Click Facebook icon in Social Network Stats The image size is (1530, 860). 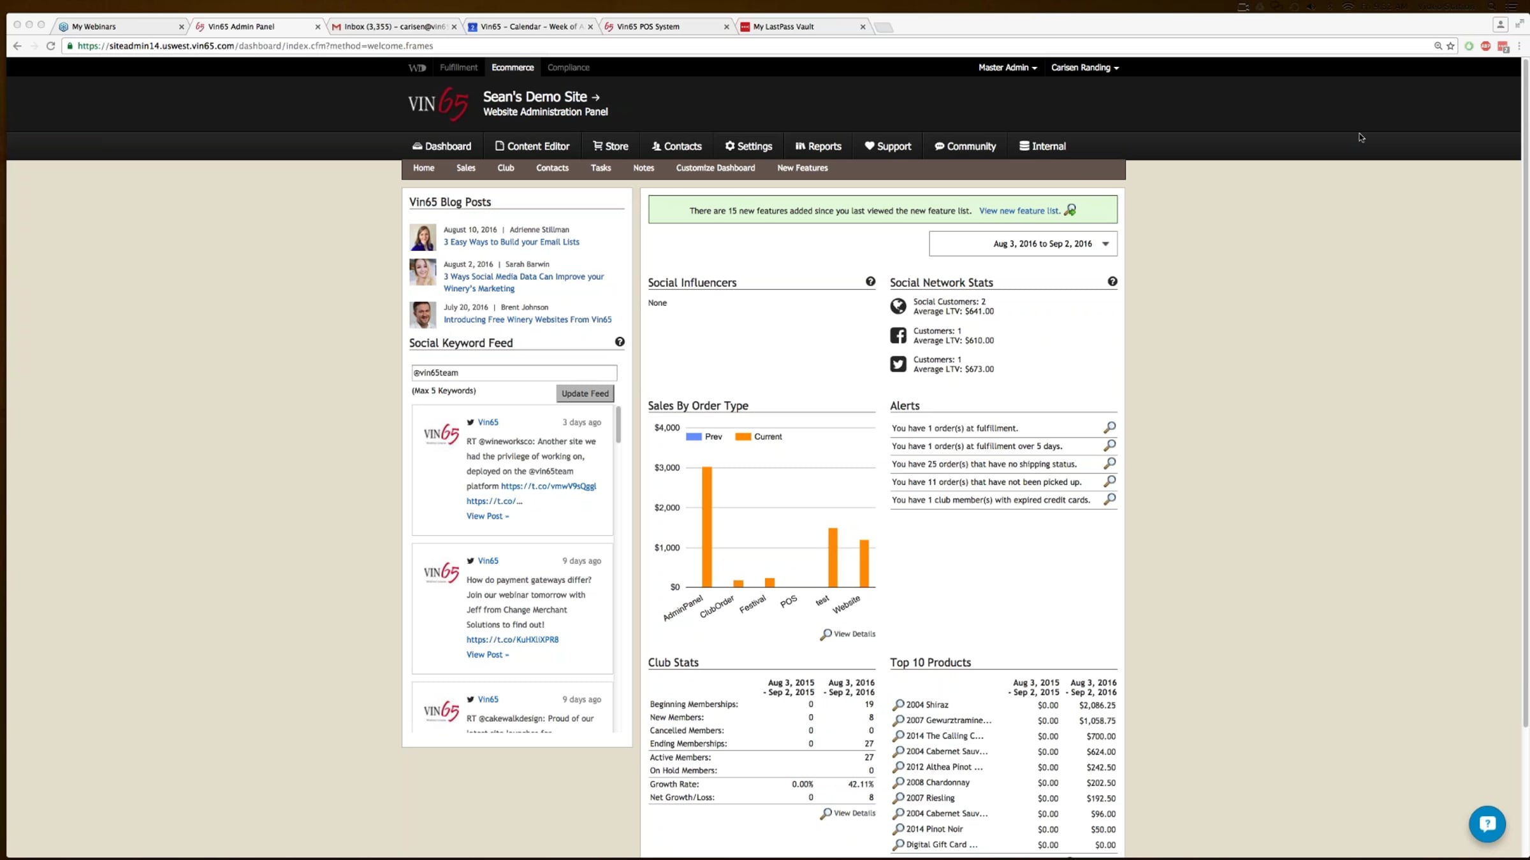(x=898, y=335)
